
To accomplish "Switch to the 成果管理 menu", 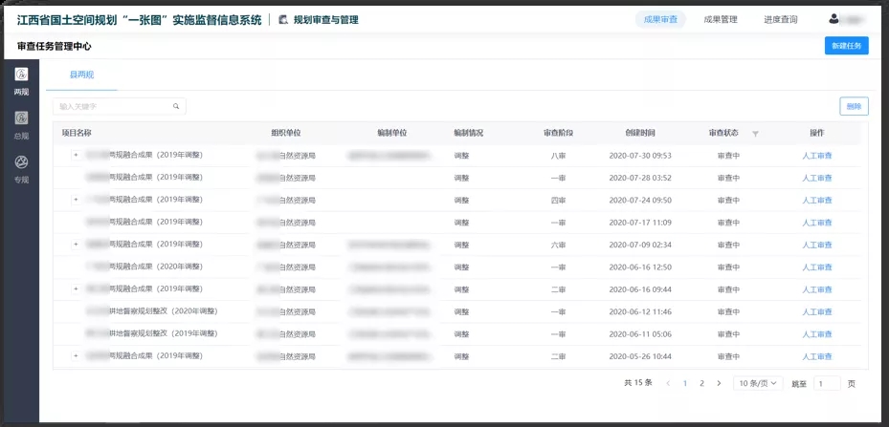I will click(720, 19).
